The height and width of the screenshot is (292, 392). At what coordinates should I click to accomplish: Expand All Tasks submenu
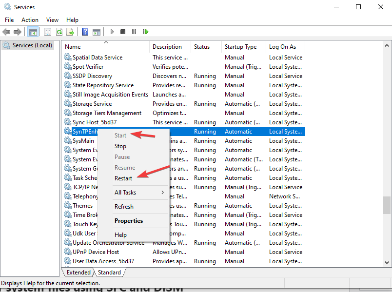coord(134,193)
